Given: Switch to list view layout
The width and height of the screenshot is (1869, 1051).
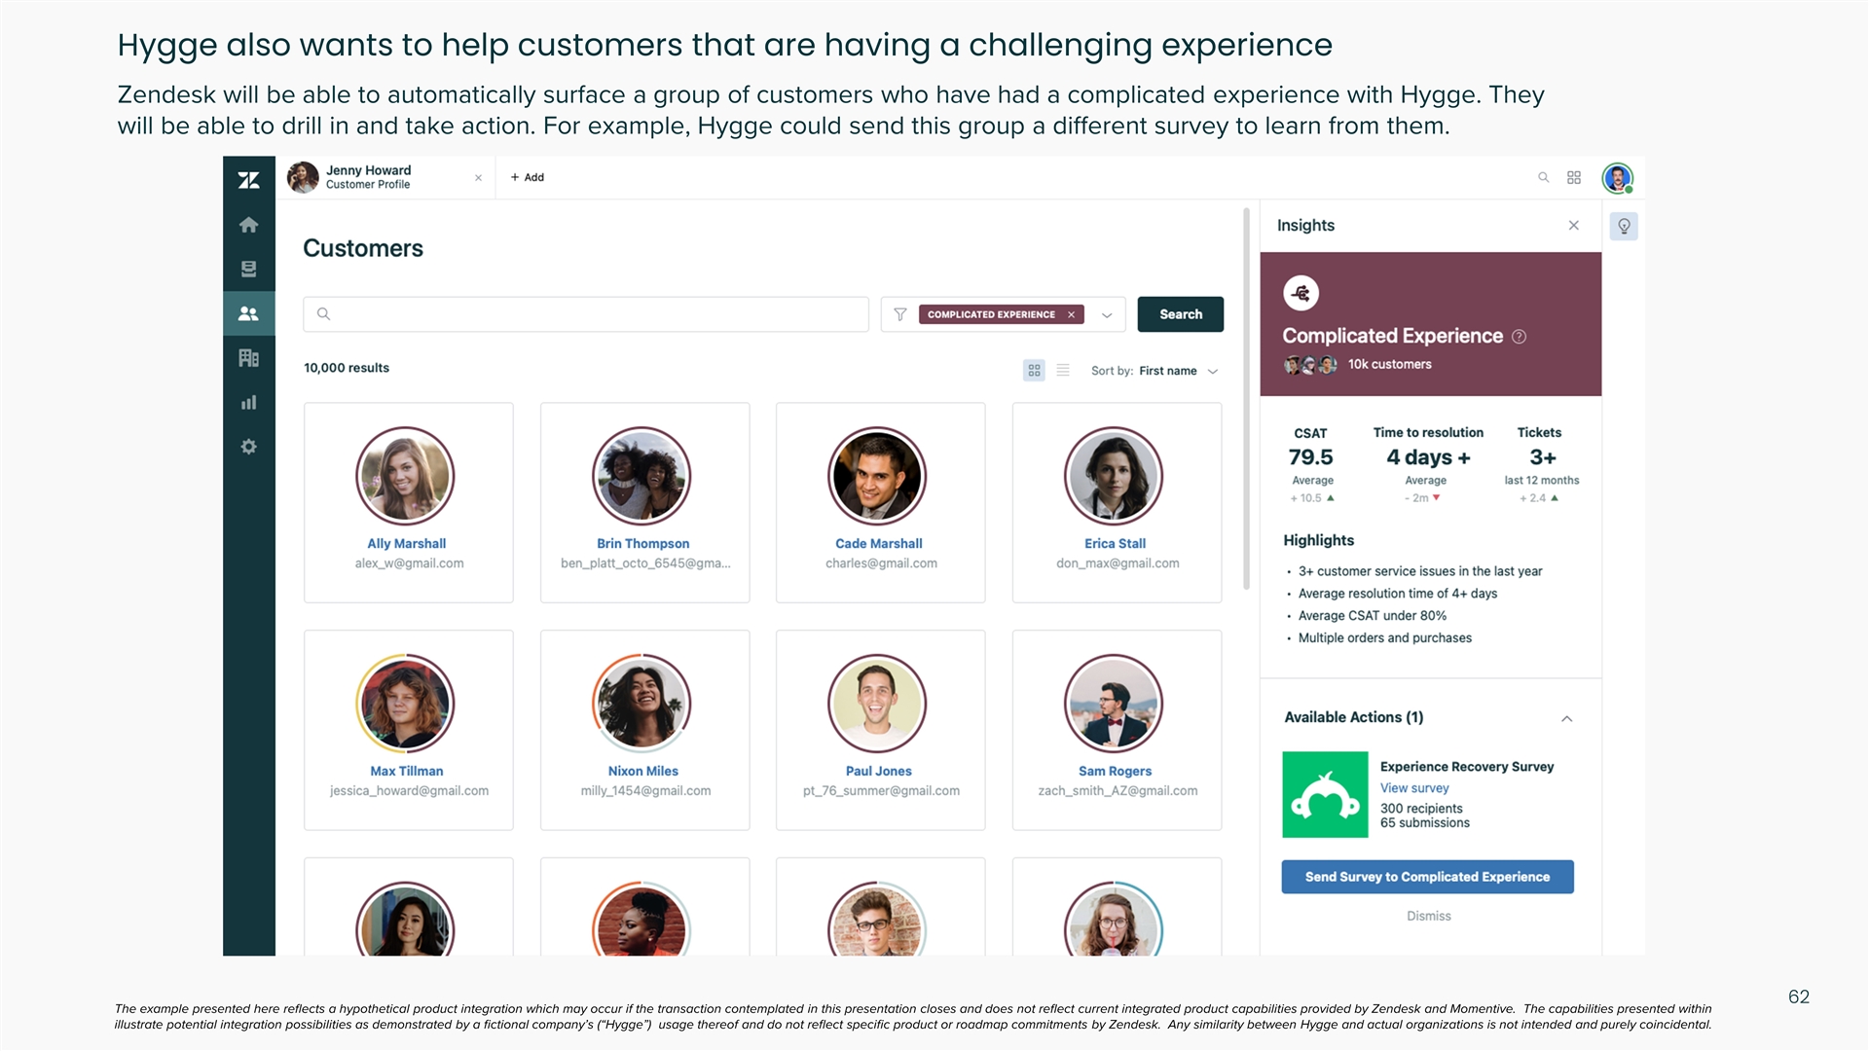Looking at the screenshot, I should tap(1063, 371).
